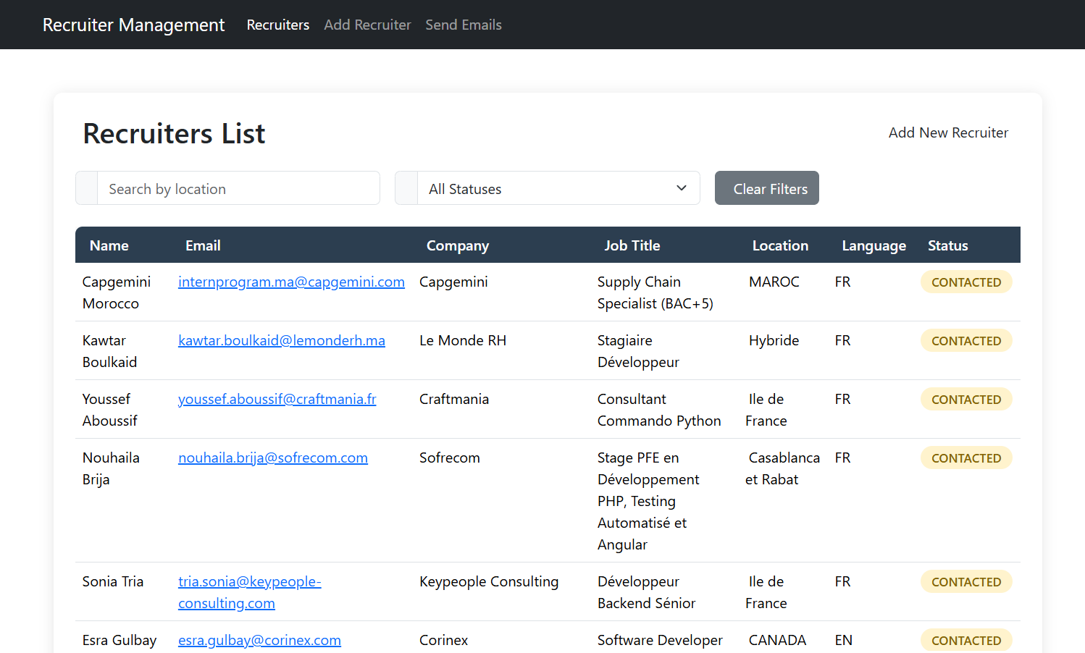The width and height of the screenshot is (1085, 653).
Task: Click the CONTACTED badge in Esra Gulbay row
Action: (966, 640)
